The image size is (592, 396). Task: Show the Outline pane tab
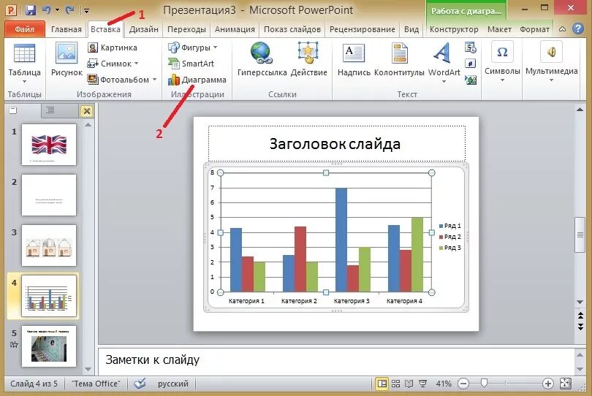click(50, 110)
